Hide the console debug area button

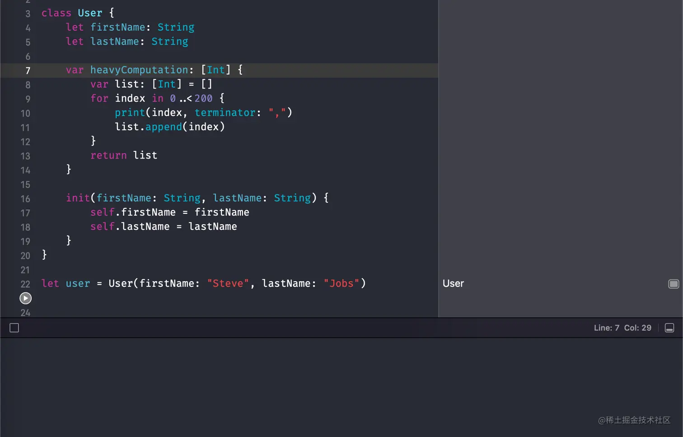pyautogui.click(x=669, y=328)
